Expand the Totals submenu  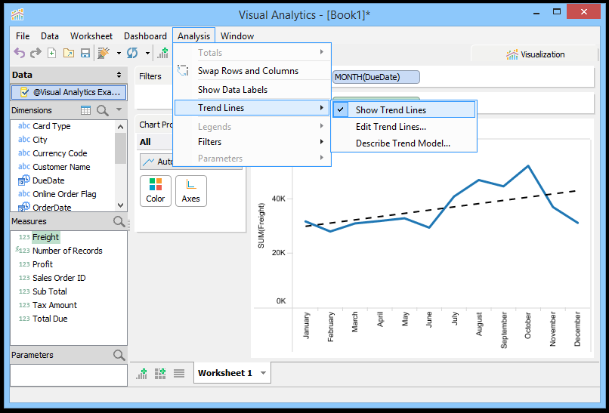point(322,52)
